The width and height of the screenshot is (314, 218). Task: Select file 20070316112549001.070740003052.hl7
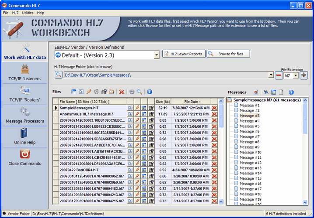(93, 176)
